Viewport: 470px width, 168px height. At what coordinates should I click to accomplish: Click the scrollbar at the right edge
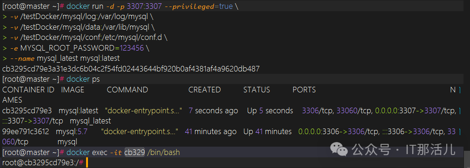(x=466, y=159)
